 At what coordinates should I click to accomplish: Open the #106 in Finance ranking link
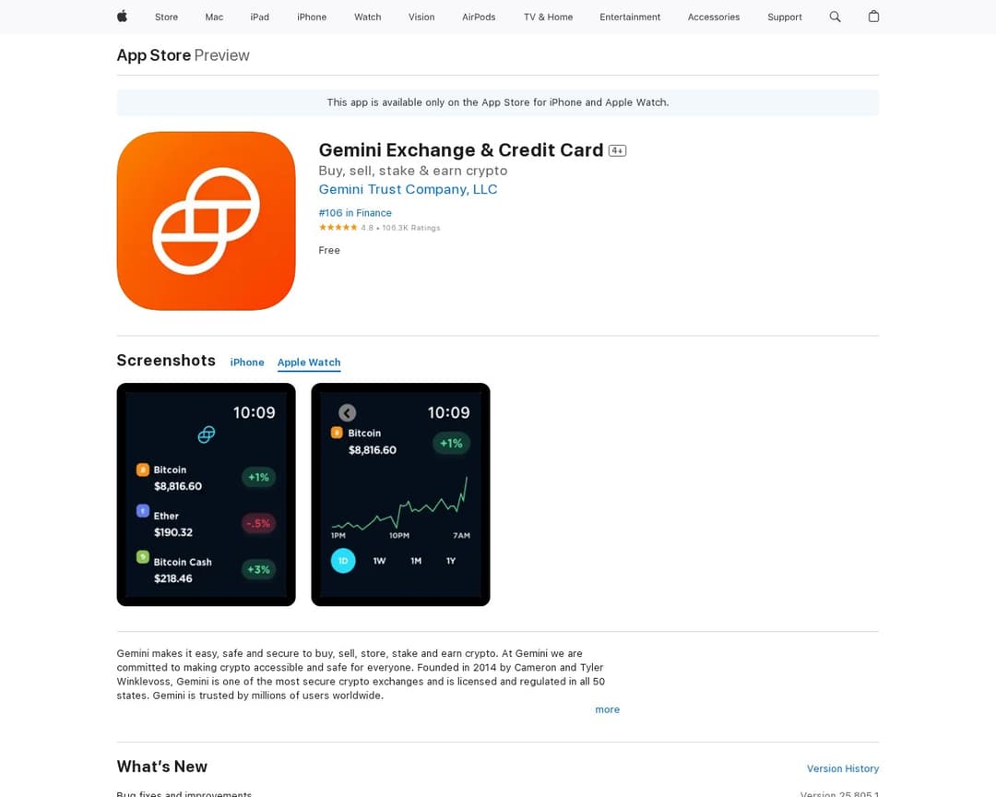click(x=355, y=213)
